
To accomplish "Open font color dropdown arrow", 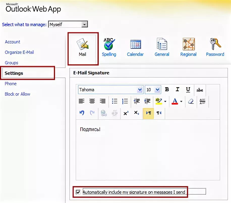I will [x=181, y=101].
